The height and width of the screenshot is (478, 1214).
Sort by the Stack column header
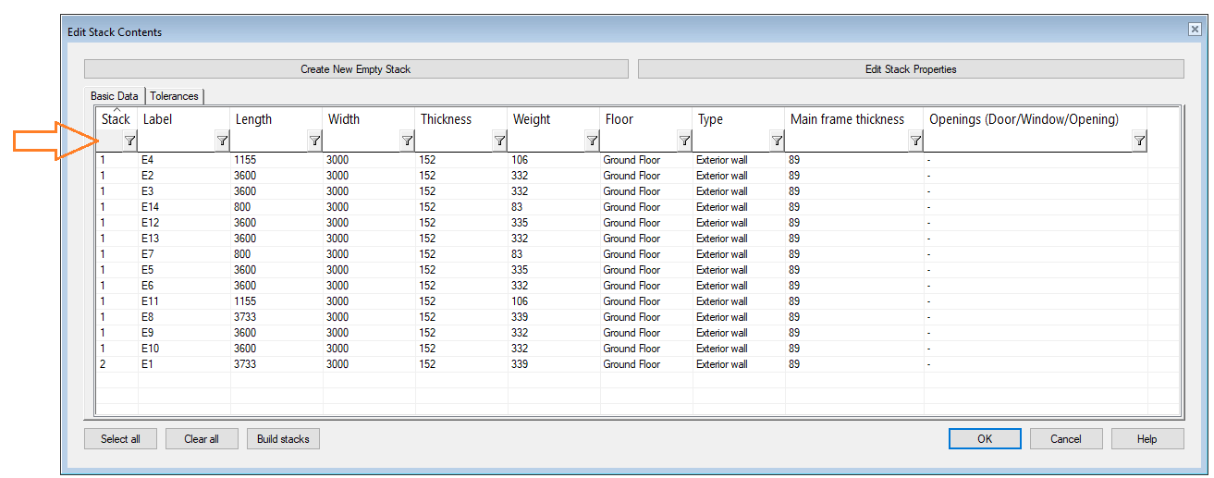(116, 119)
